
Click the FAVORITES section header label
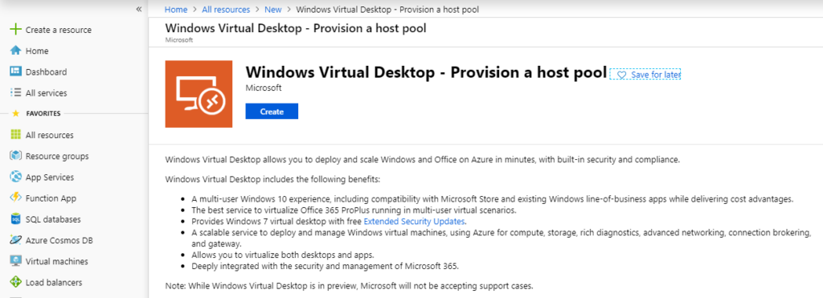[43, 112]
